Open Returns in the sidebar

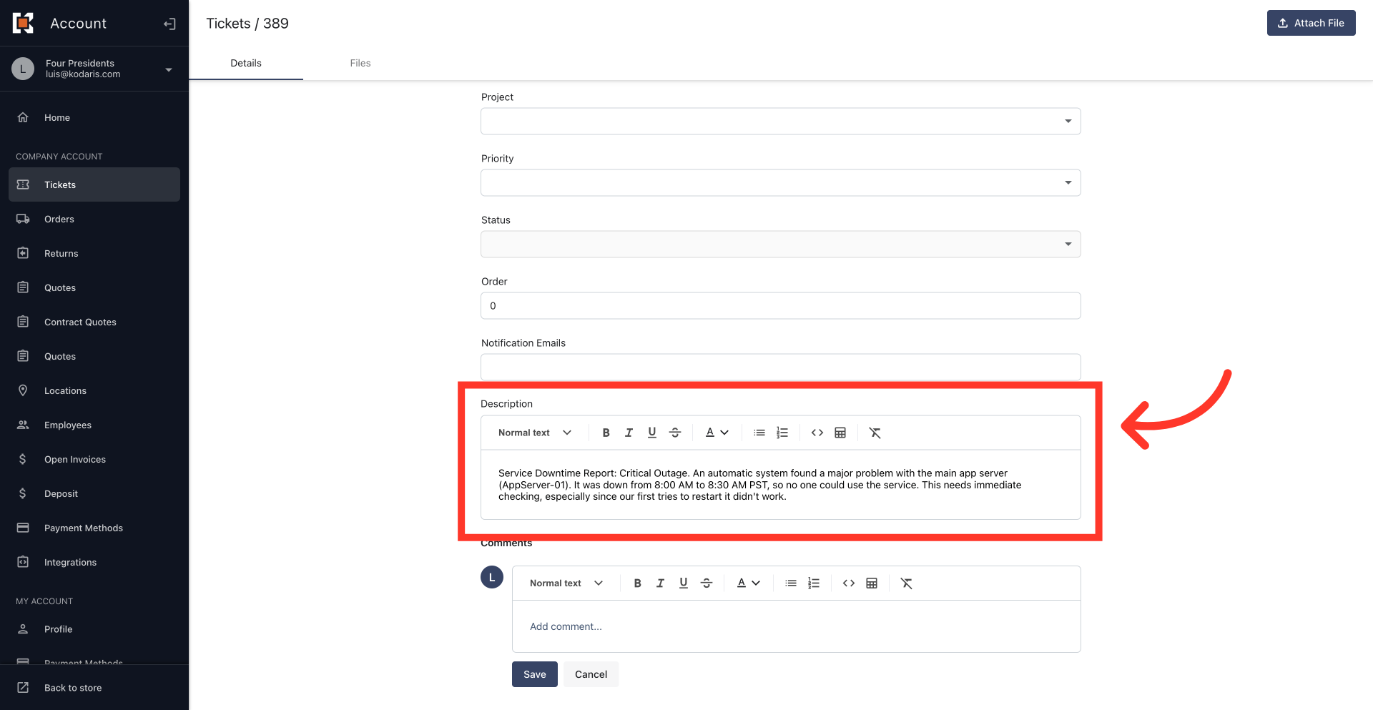94,253
